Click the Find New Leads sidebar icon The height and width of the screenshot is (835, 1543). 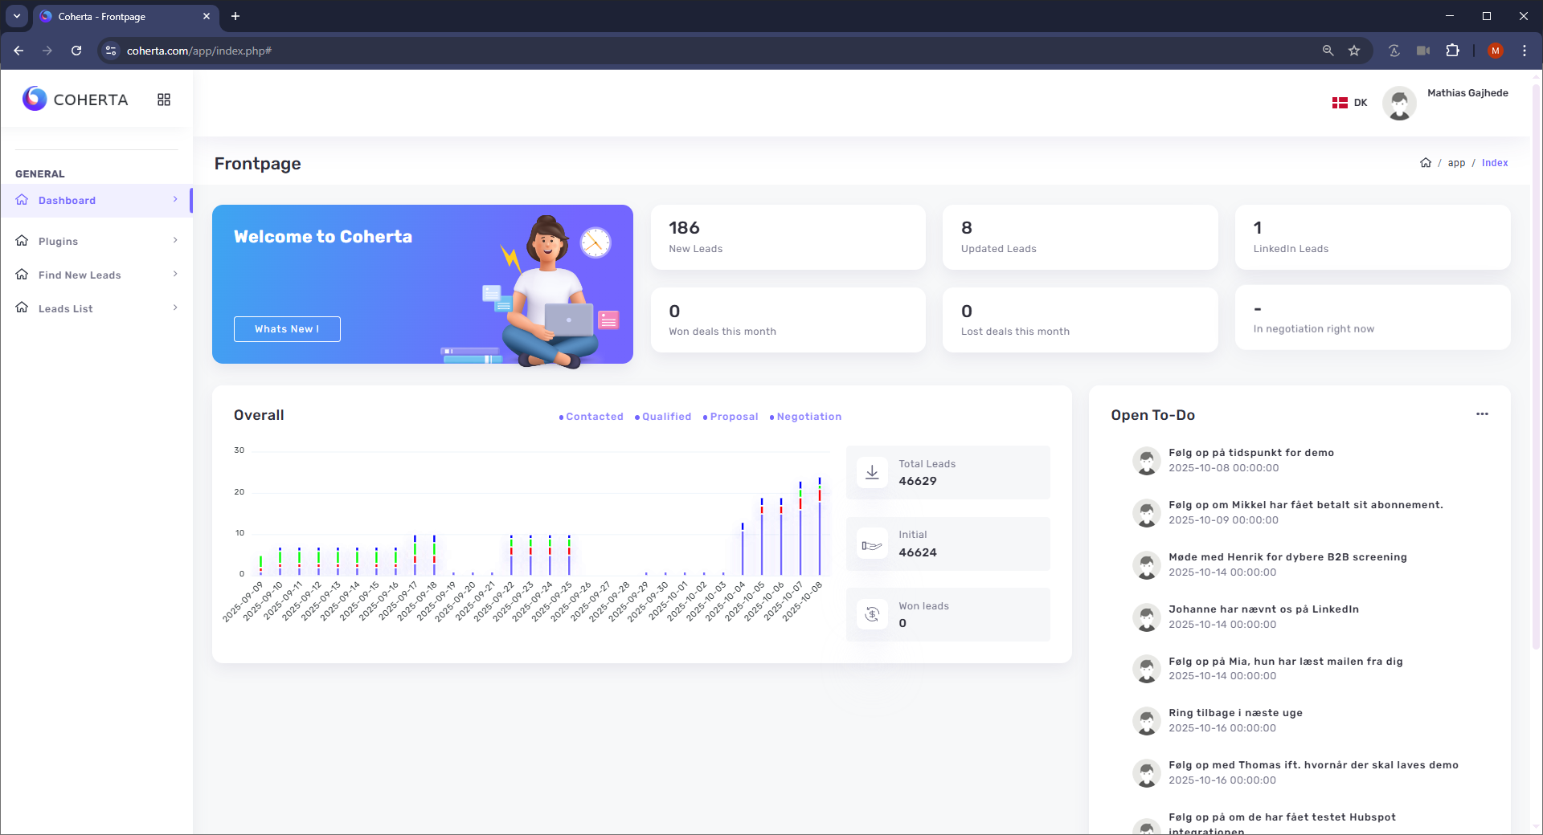point(22,275)
